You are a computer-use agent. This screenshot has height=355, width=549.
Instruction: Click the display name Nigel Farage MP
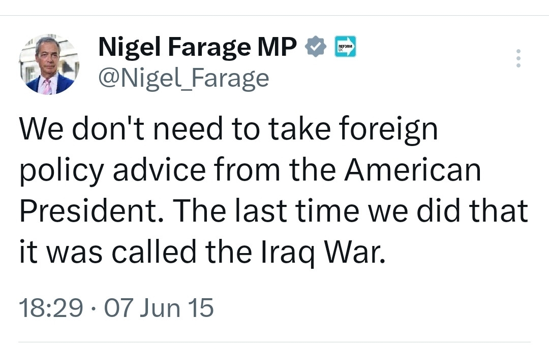tap(197, 48)
